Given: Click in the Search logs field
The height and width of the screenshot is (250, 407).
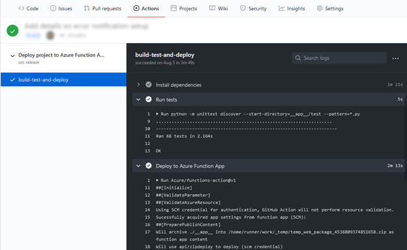Looking at the screenshot, I should coord(339,58).
